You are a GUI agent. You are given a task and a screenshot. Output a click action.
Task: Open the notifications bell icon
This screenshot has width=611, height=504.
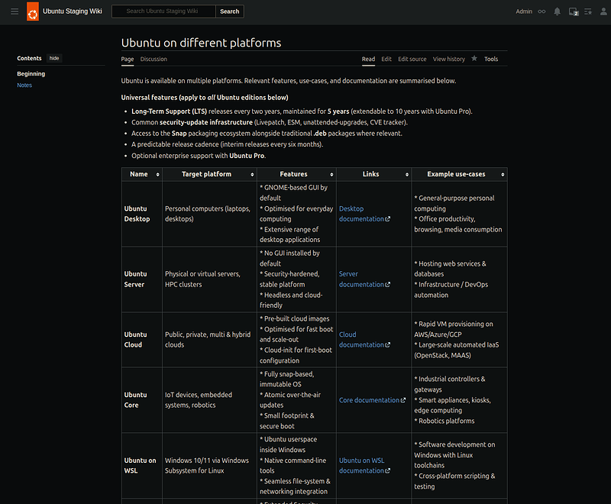558,11
